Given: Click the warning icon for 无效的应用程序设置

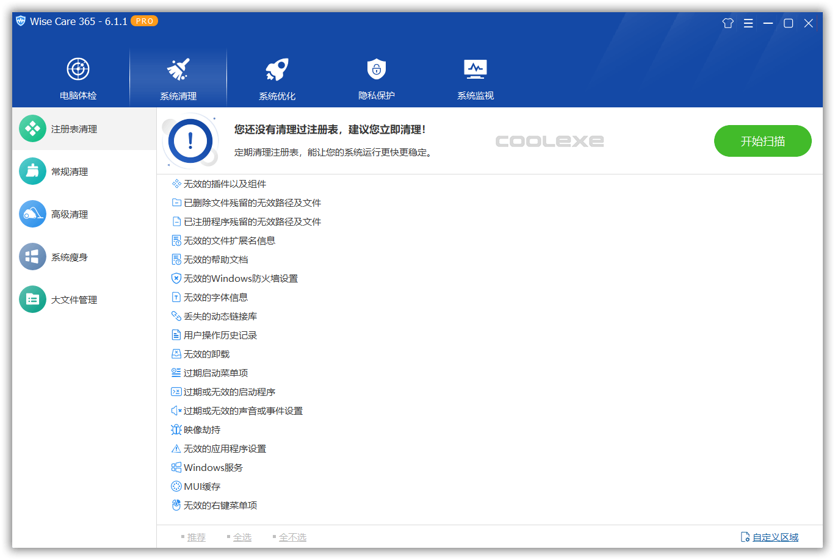Looking at the screenshot, I should [176, 448].
